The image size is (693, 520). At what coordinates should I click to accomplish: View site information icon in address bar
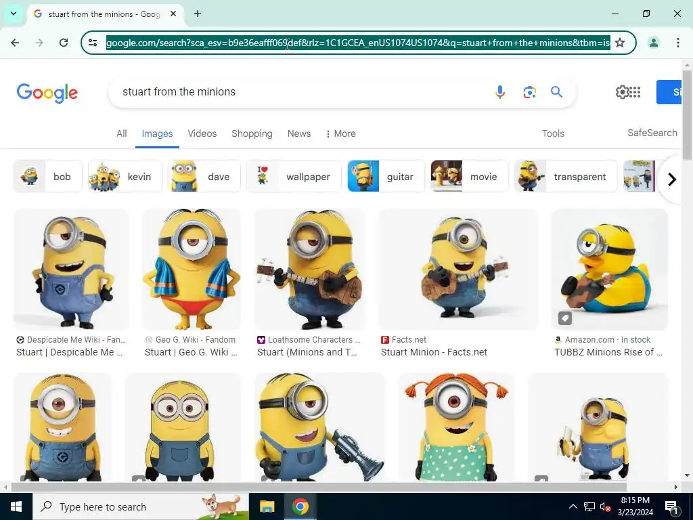point(93,43)
